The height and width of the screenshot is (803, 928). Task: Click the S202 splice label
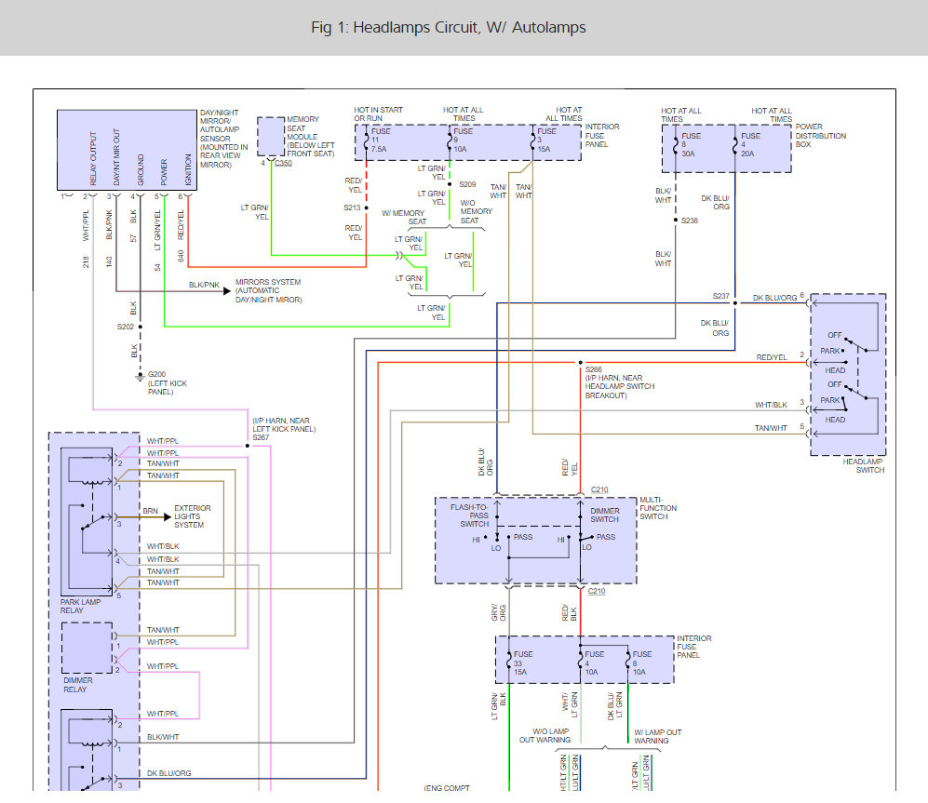tap(126, 327)
